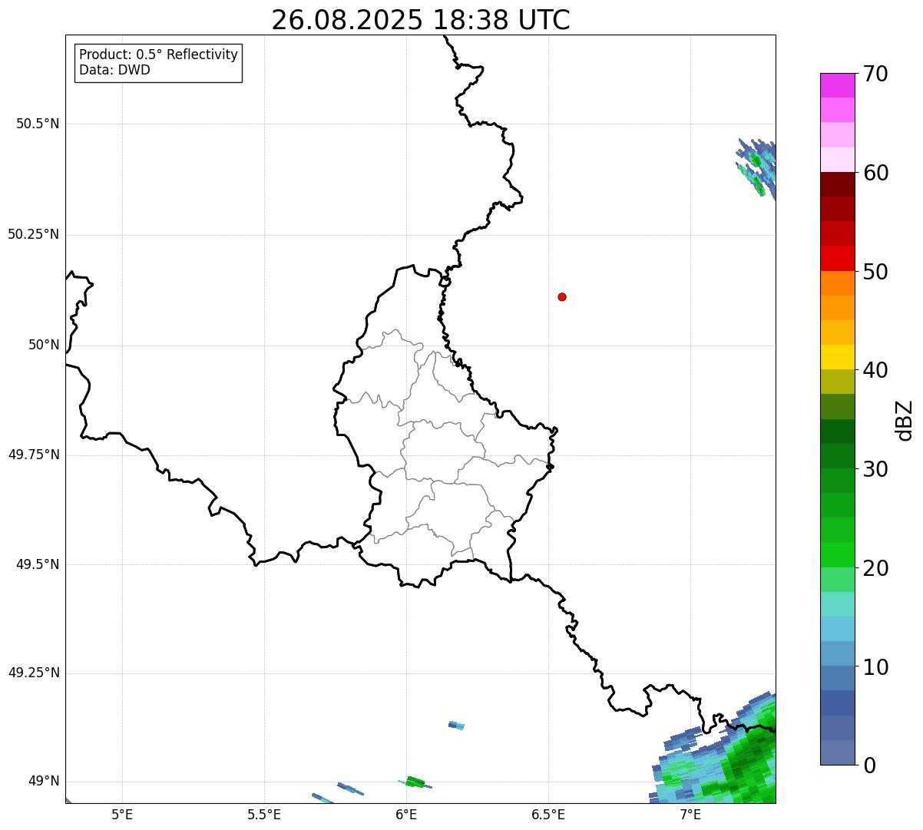Image resolution: width=923 pixels, height=830 pixels.
Task: Click the 49°N latitude label
Action: (x=44, y=781)
